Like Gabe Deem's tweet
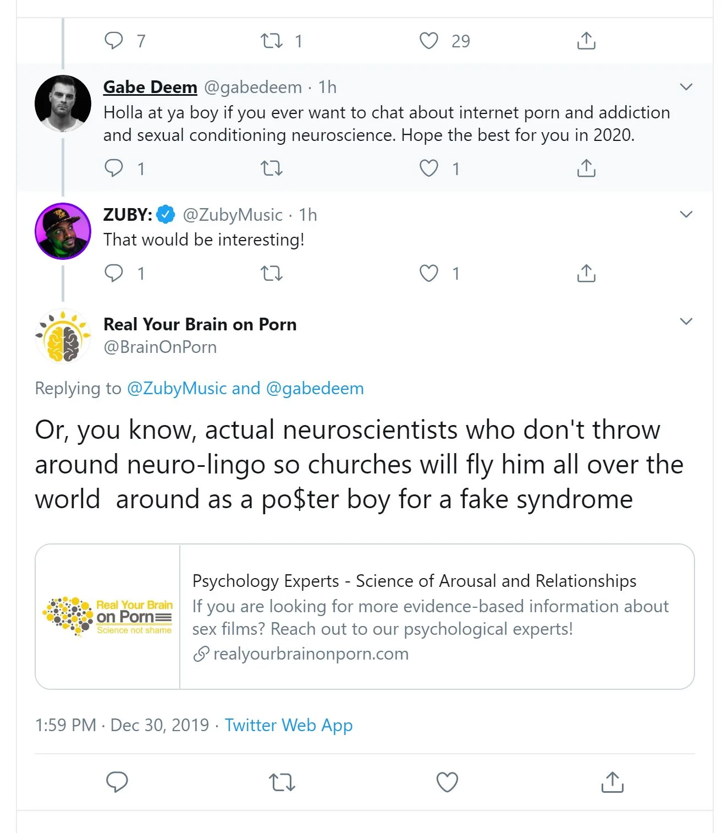Image resolution: width=722 pixels, height=833 pixels. pyautogui.click(x=429, y=168)
